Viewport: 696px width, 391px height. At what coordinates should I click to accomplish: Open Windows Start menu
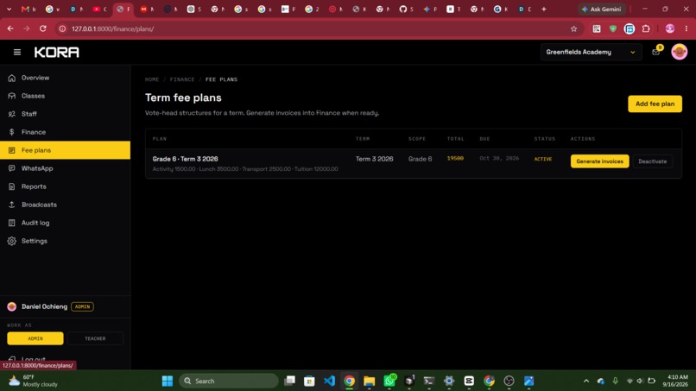tap(168, 381)
